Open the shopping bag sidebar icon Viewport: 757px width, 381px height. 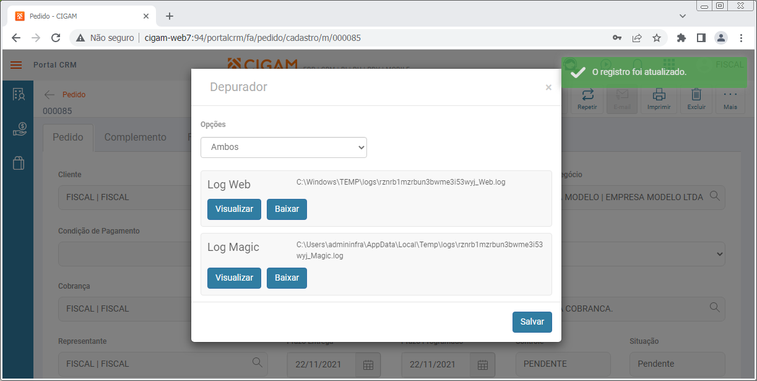pos(19,163)
